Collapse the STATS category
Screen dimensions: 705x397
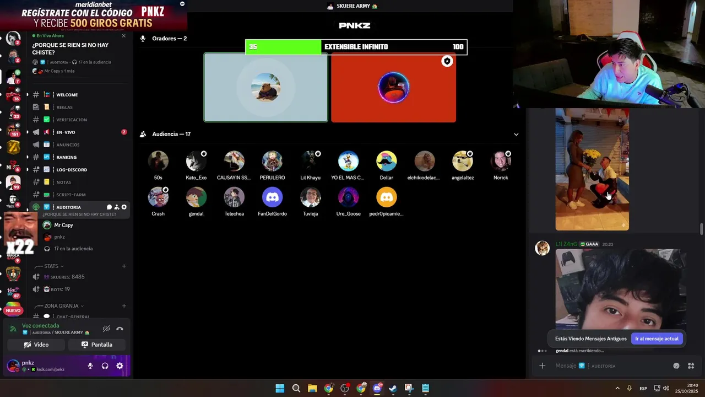click(x=53, y=266)
